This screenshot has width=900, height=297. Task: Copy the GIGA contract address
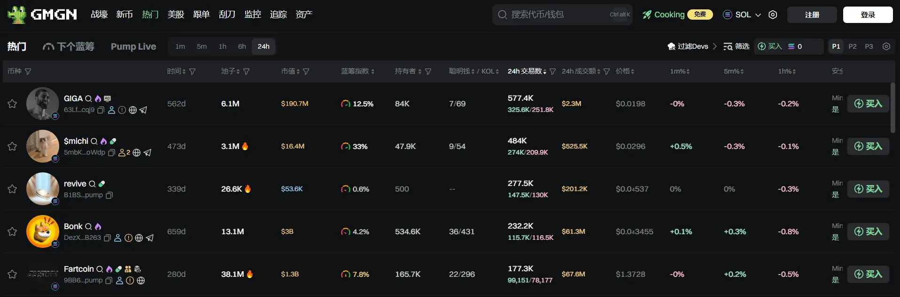101,110
